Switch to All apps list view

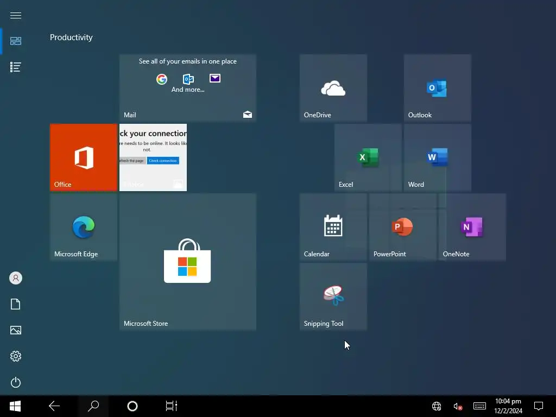coord(16,67)
